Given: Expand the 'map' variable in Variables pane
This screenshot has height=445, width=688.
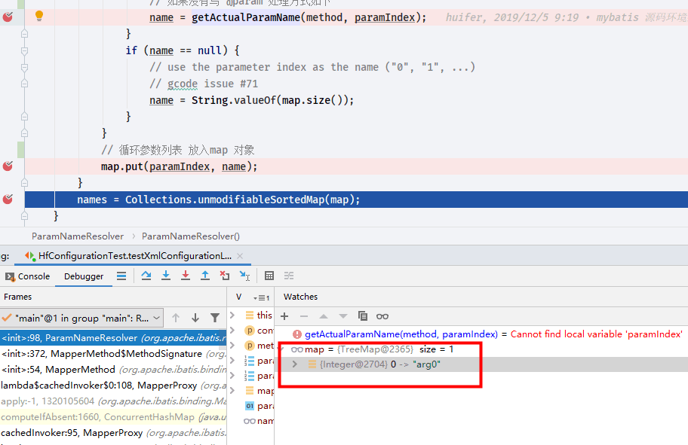Looking at the screenshot, I should pos(232,390).
